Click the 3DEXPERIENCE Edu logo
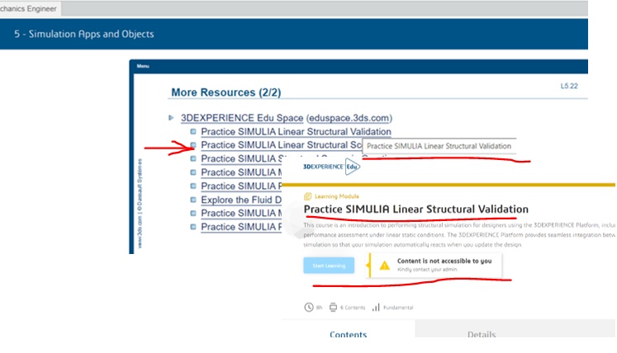Viewport: 617px width, 353px height. click(x=332, y=167)
